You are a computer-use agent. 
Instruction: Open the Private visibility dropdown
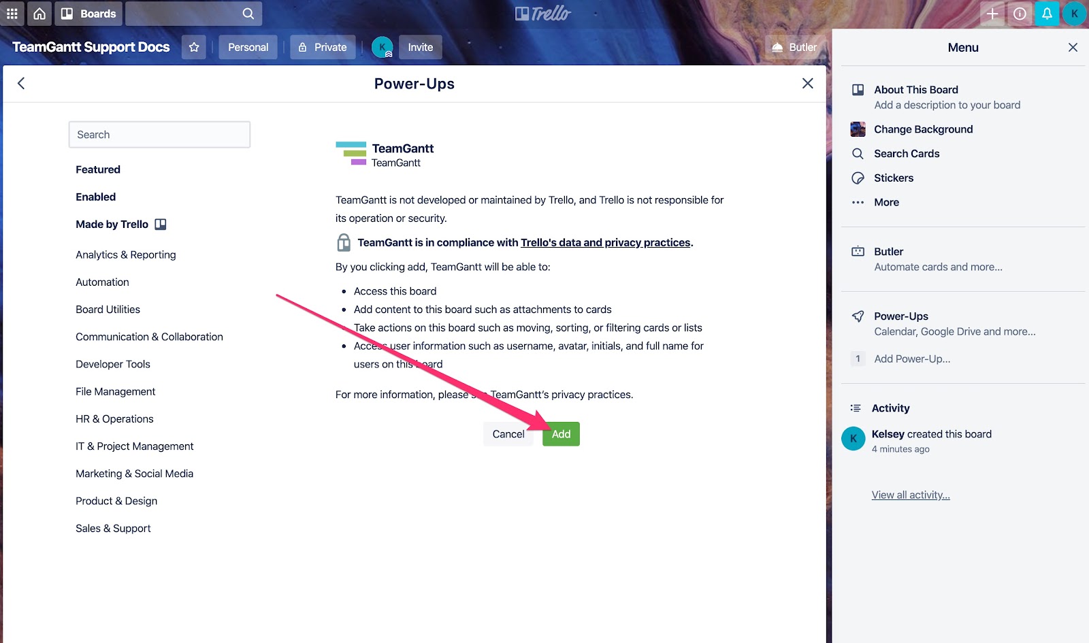[x=323, y=47]
